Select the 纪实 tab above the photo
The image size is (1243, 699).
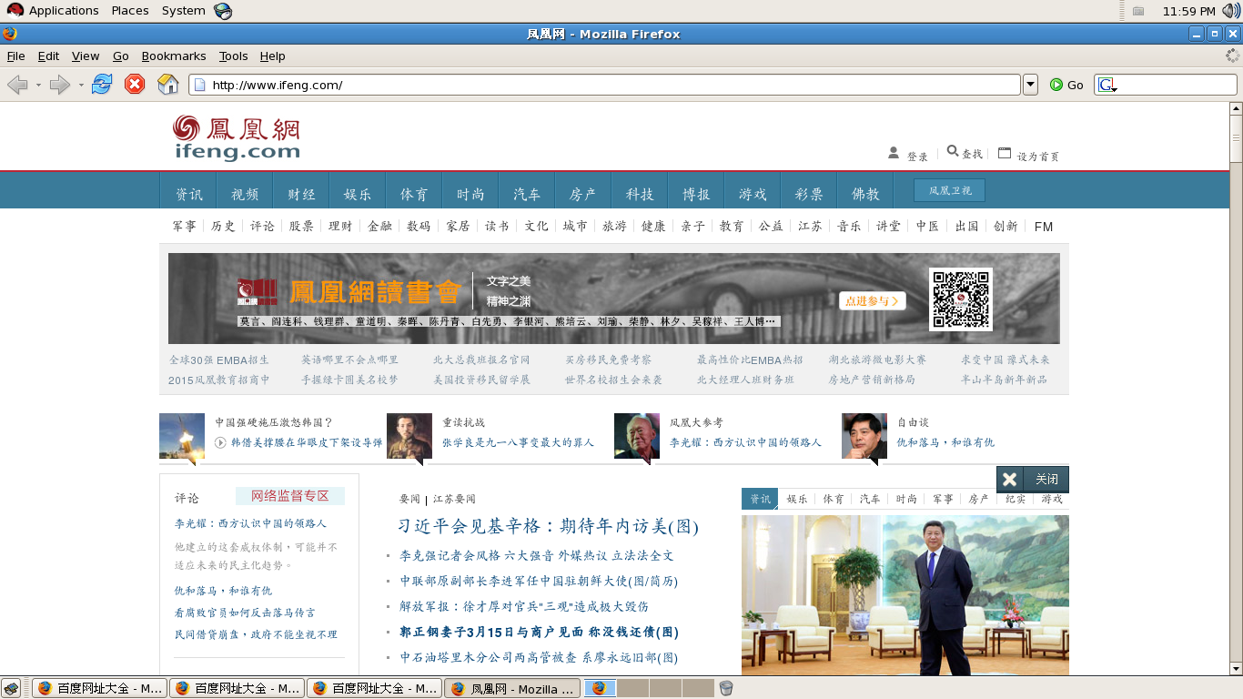coord(1016,499)
